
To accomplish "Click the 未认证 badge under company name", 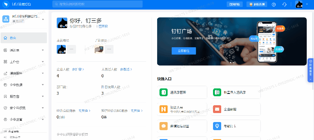I will (18, 21).
